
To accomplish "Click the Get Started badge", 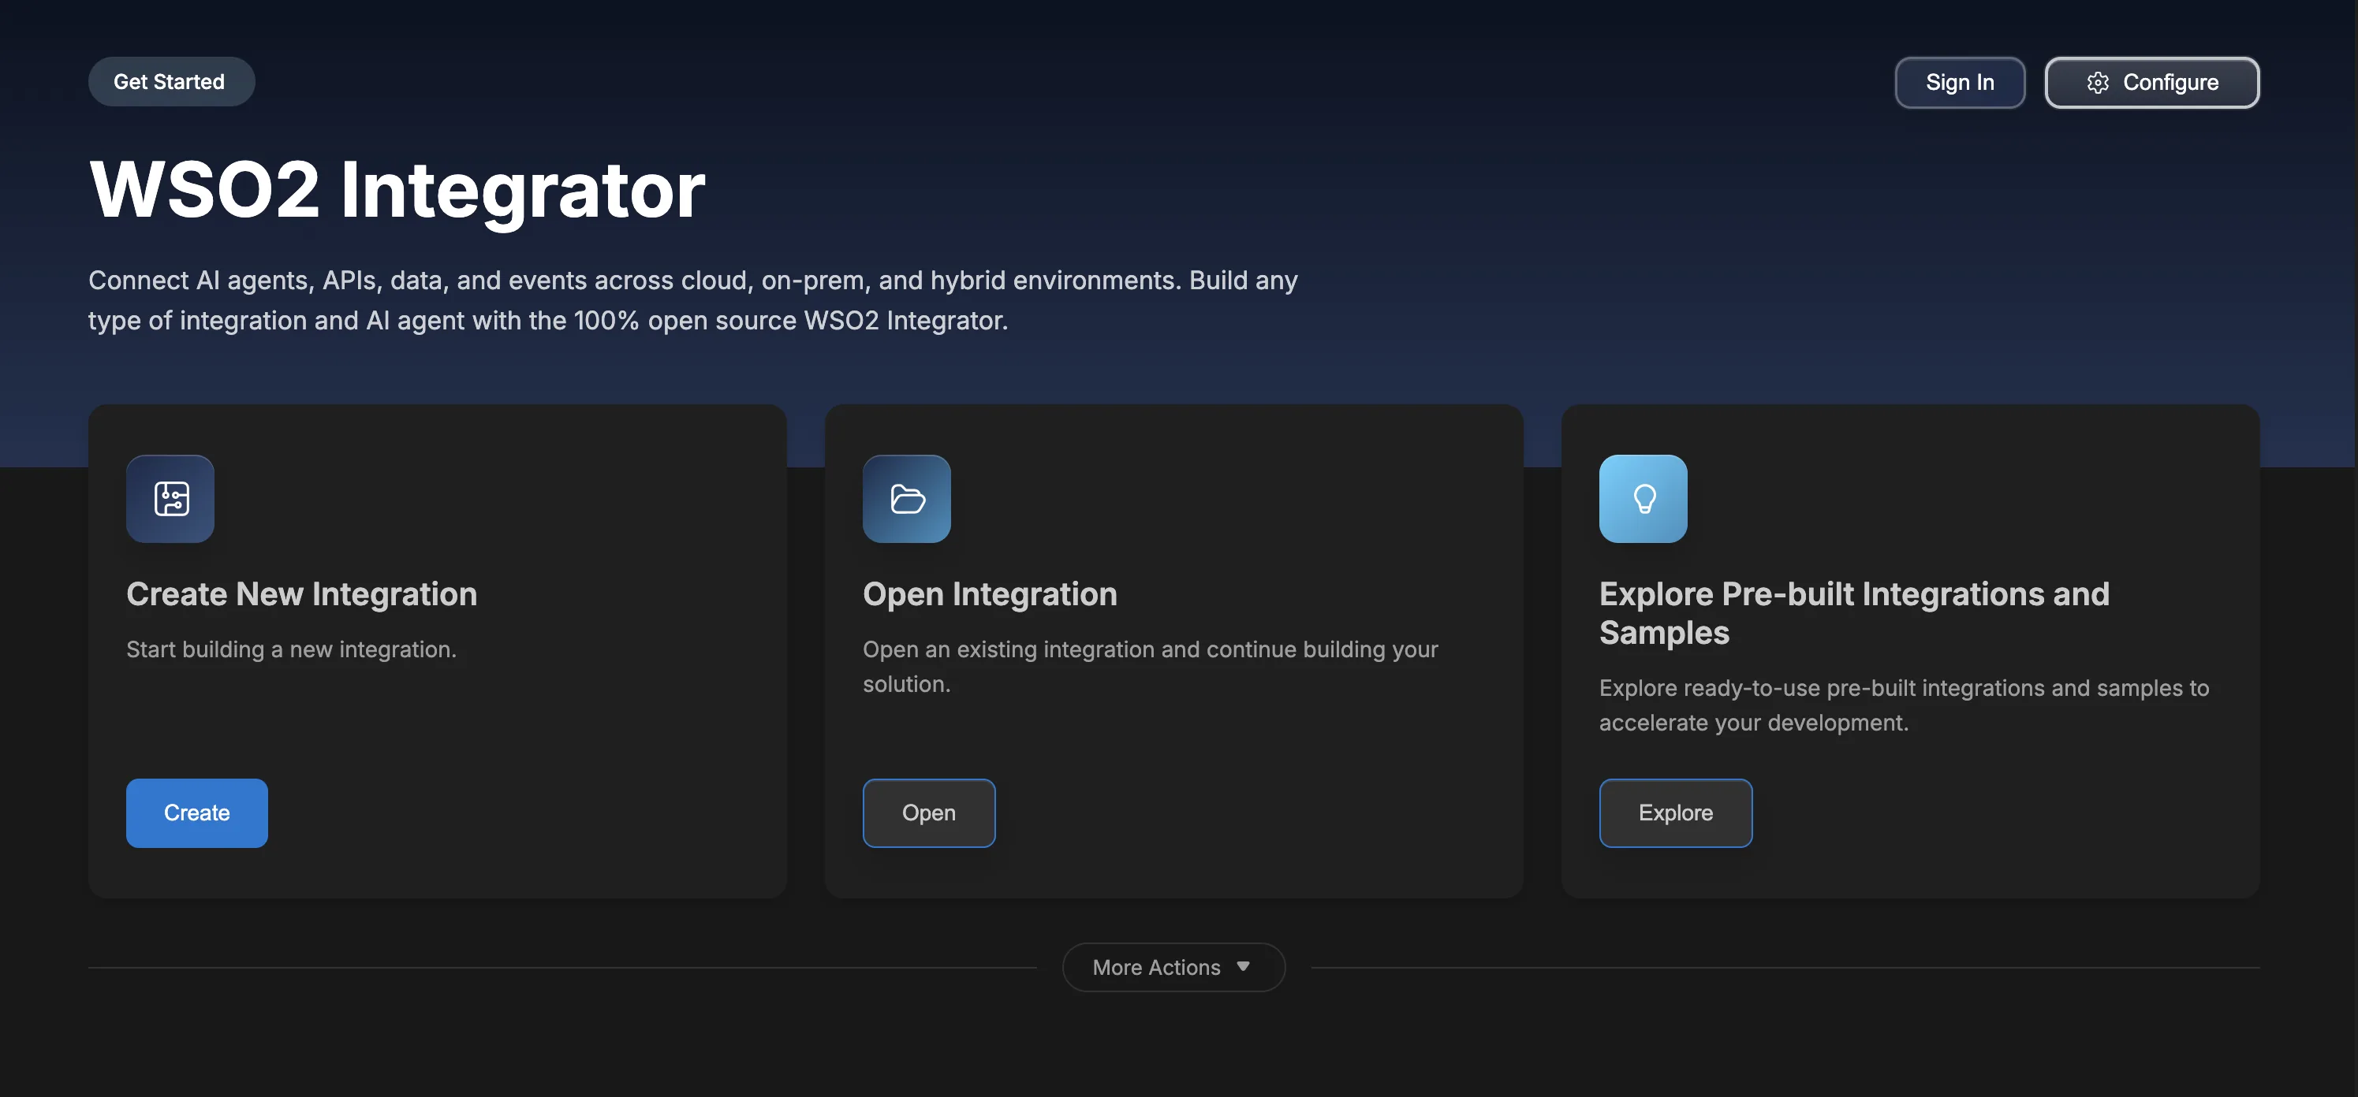I will click(171, 81).
